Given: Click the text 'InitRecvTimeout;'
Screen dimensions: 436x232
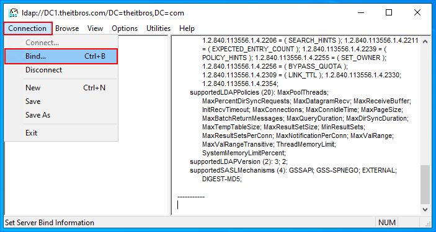Looking at the screenshot, I should click(226, 110).
